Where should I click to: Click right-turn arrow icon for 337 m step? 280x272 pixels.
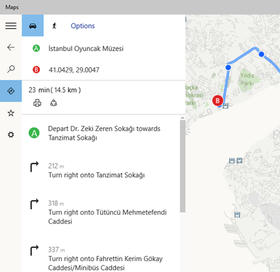[34, 250]
